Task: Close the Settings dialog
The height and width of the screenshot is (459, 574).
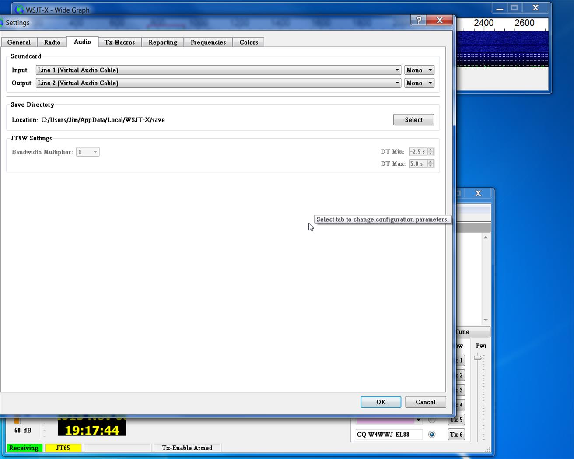Action: 440,20
